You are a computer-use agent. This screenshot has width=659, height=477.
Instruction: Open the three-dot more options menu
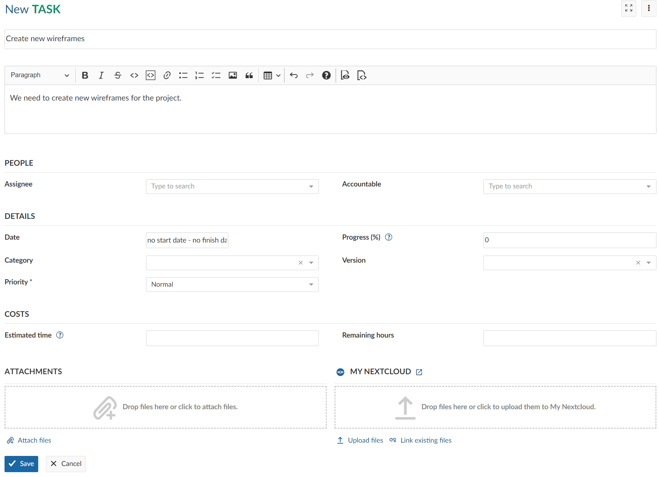[649, 8]
